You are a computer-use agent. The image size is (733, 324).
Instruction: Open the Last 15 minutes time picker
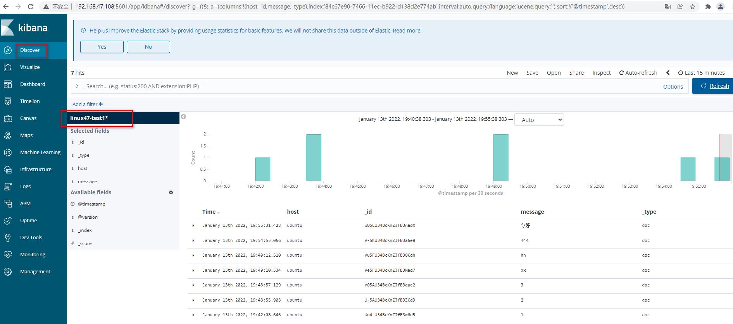point(702,73)
